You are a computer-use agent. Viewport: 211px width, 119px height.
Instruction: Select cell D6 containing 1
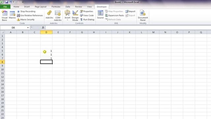[x=46, y=55]
